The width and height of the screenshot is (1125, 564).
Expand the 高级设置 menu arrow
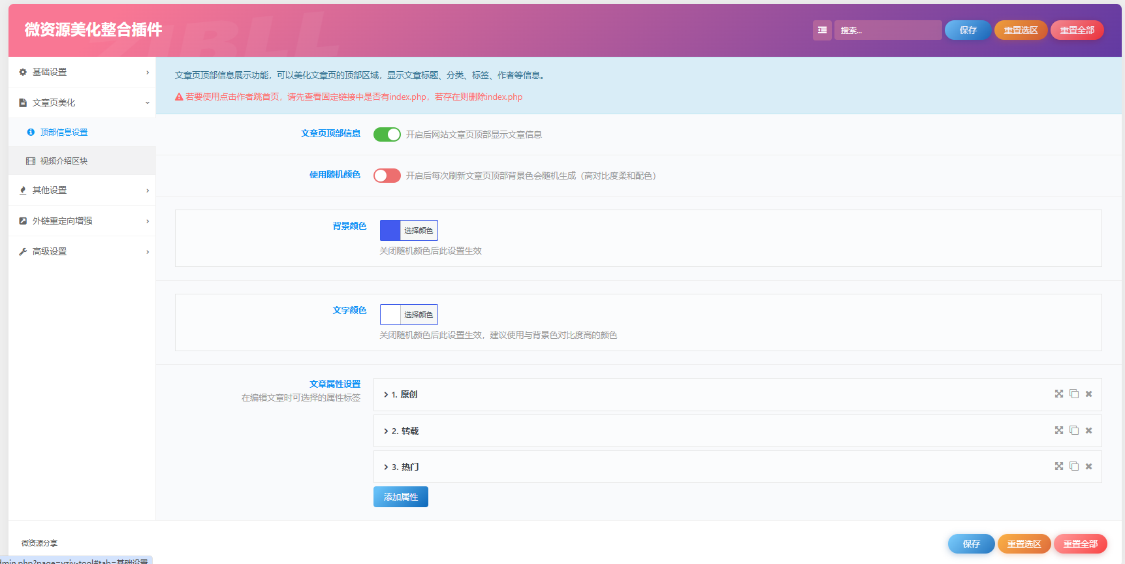coord(148,252)
